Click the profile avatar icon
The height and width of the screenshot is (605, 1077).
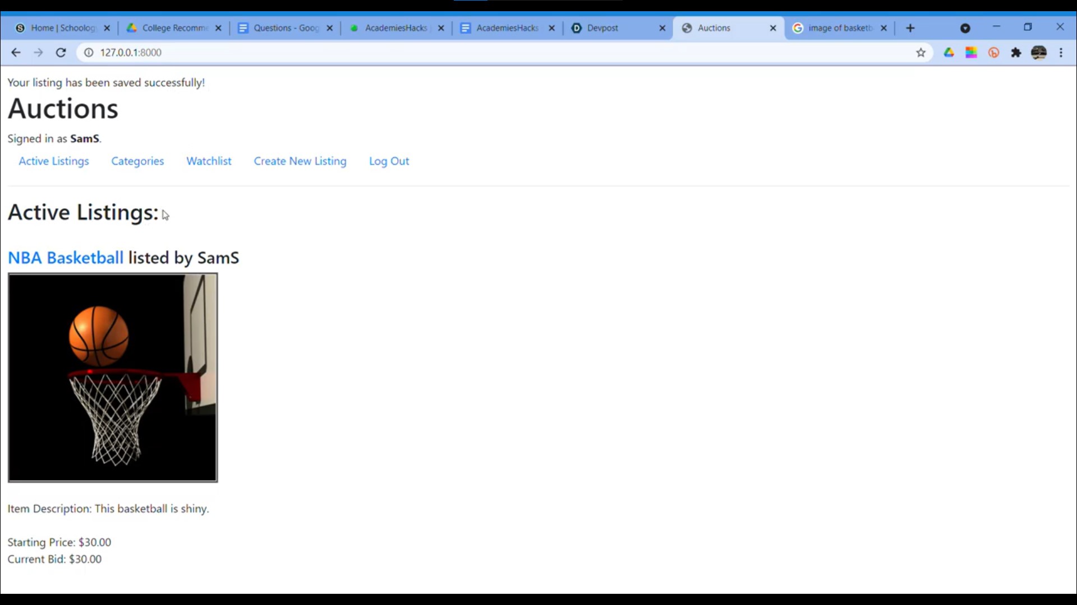[1038, 53]
